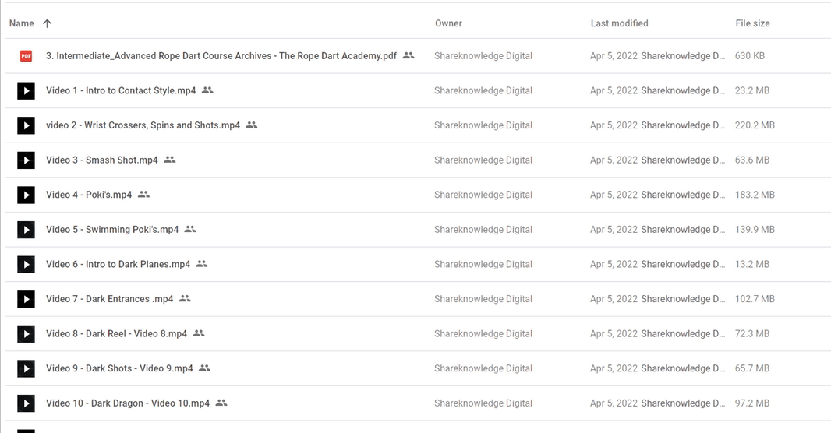Click video icon for Dark Reel - Video 8.mp4
Viewport: 831px width, 433px height.
click(x=26, y=333)
